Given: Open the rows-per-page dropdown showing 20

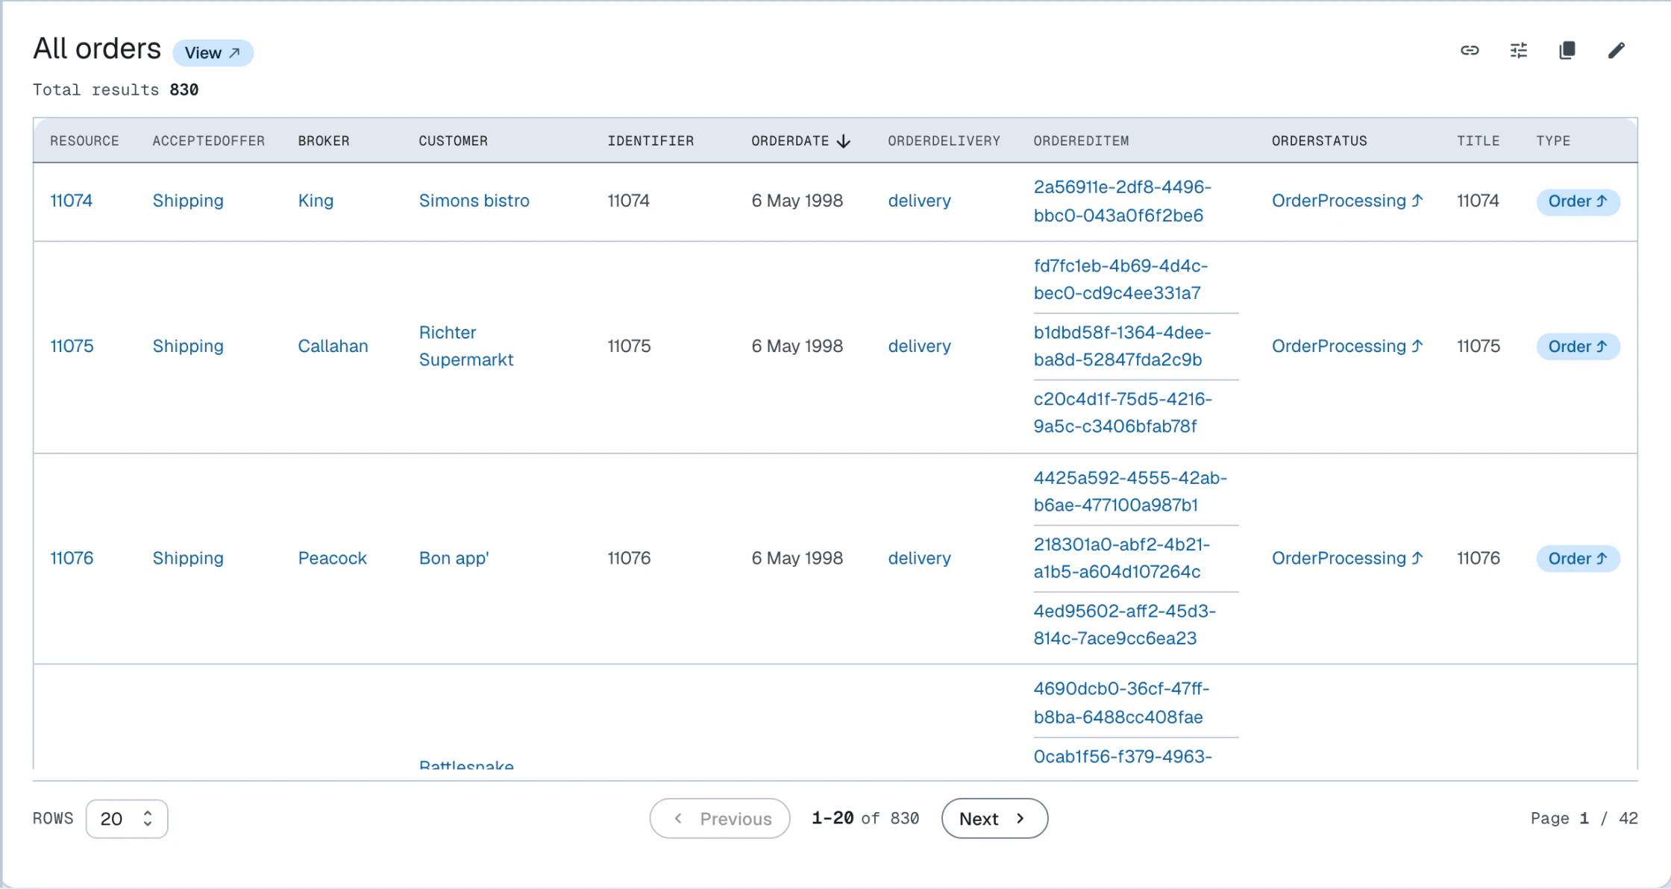Looking at the screenshot, I should (127, 819).
